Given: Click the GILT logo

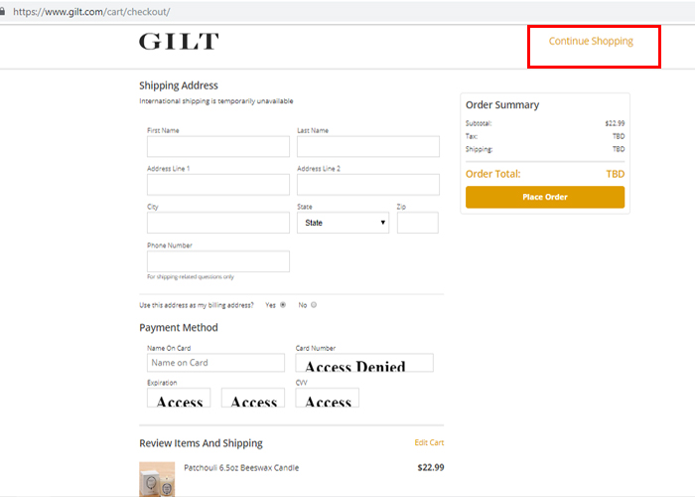Looking at the screenshot, I should [179, 42].
